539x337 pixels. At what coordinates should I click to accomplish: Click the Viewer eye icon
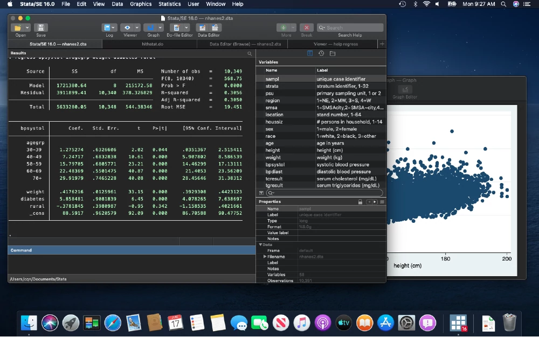pos(128,28)
